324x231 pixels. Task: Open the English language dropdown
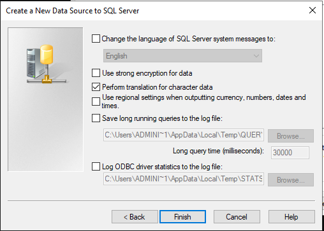182,56
